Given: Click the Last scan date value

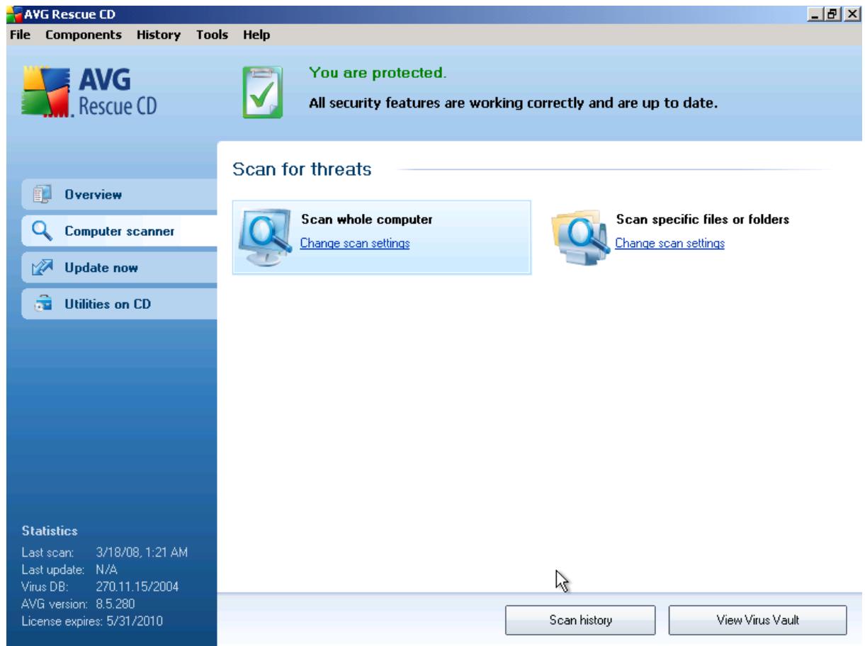Looking at the screenshot, I should (x=141, y=552).
